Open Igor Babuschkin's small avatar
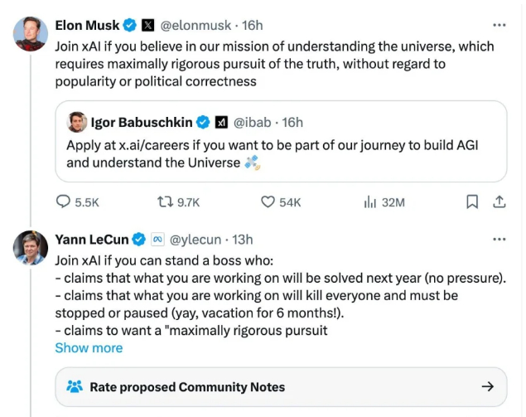The image size is (526, 417). [x=76, y=123]
